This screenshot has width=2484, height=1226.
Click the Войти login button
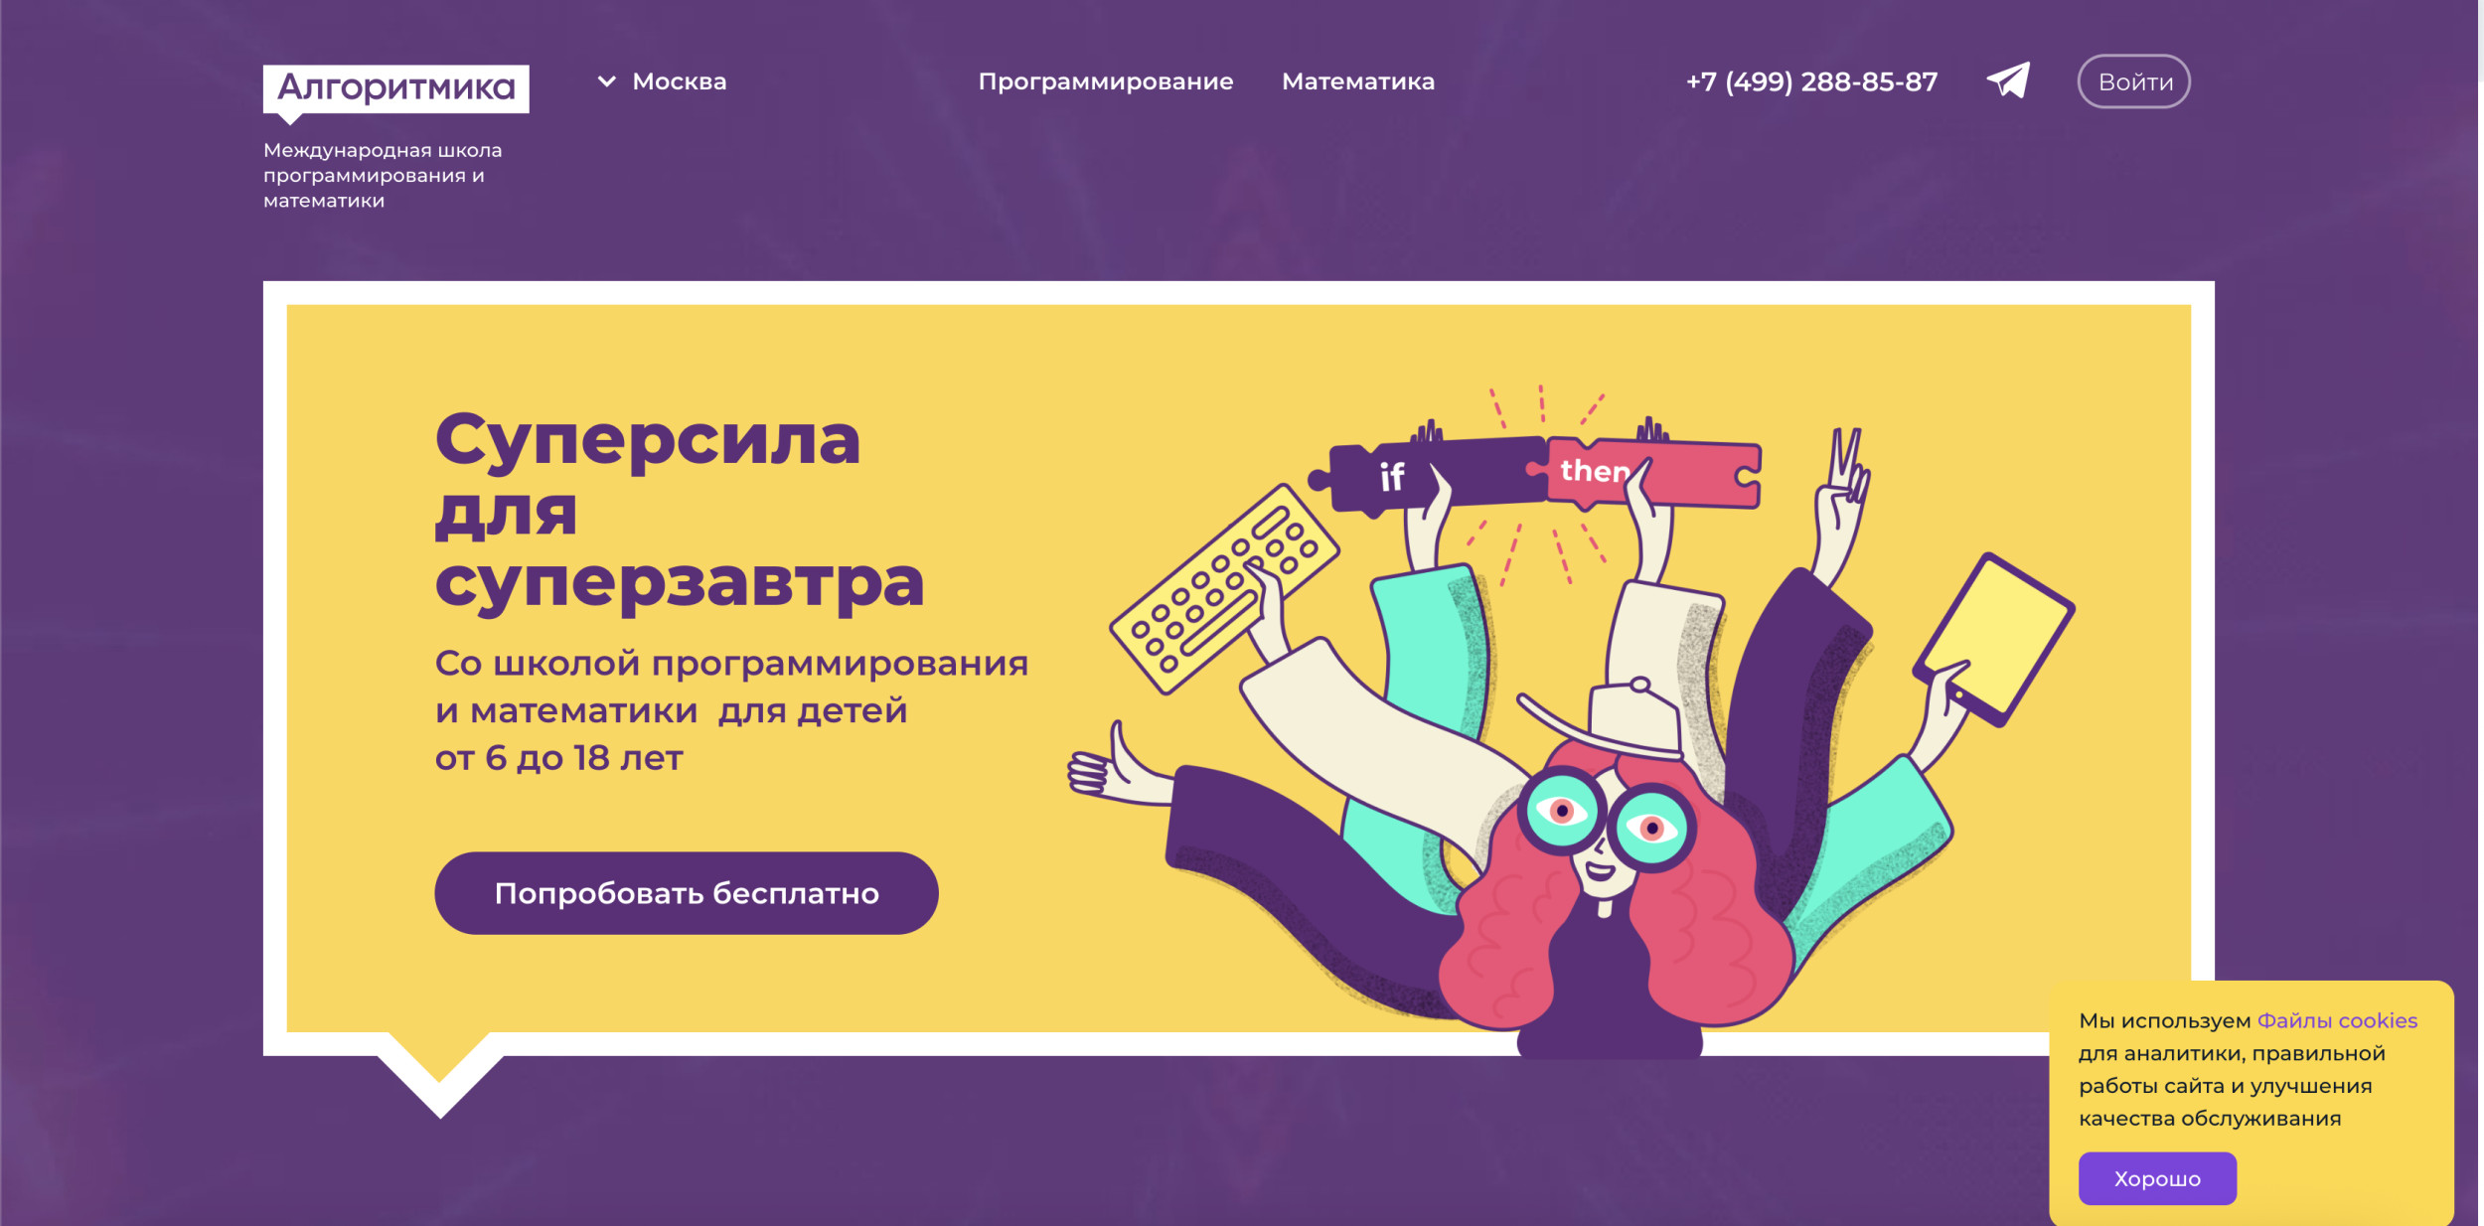click(2134, 81)
